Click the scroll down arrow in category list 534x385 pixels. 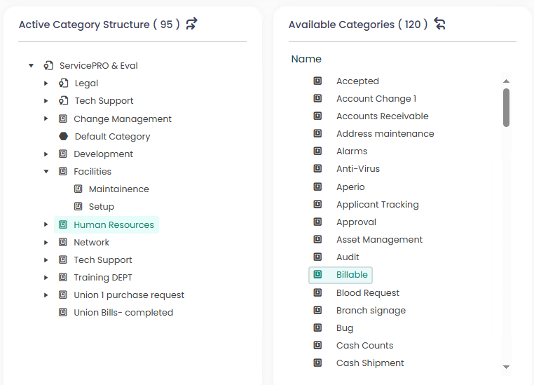point(506,367)
